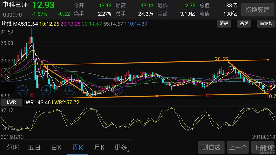Go to next stock with 下一个

[x=263, y=147]
